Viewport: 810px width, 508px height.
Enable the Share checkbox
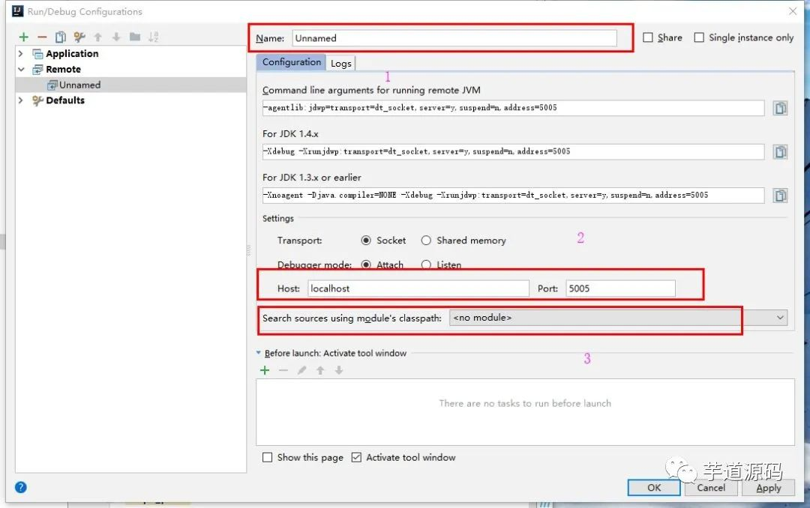click(x=648, y=37)
